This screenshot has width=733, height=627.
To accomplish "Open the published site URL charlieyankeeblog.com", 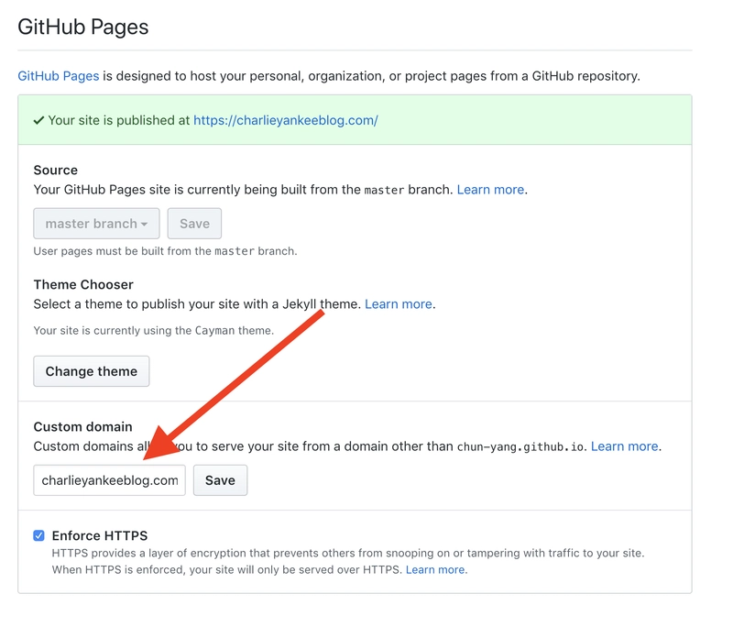I will pyautogui.click(x=285, y=120).
